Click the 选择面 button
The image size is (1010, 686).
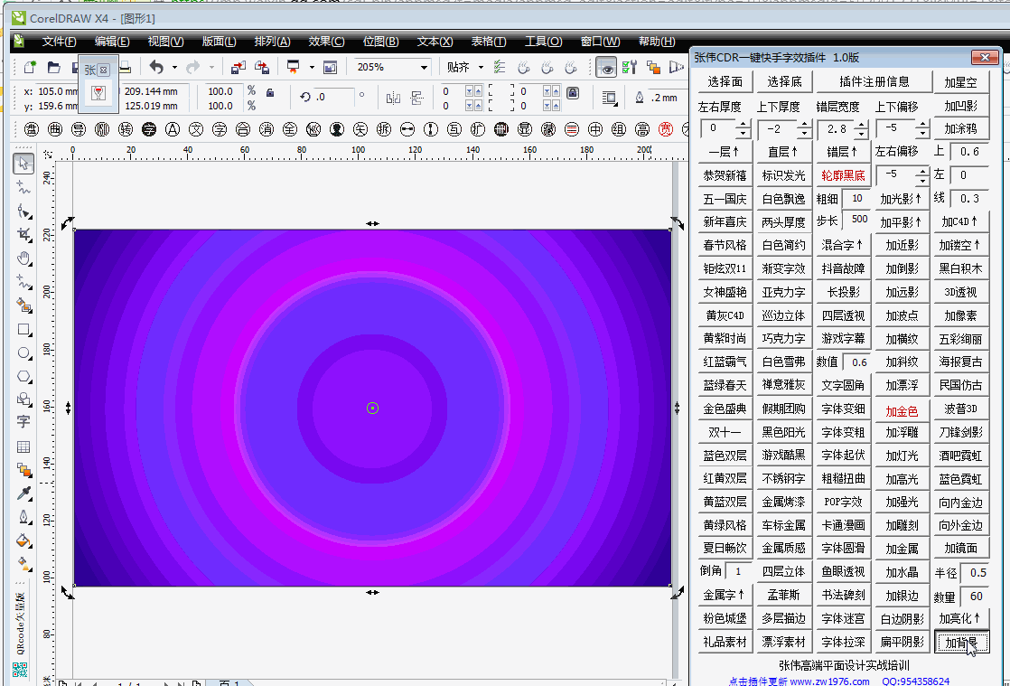pos(725,82)
